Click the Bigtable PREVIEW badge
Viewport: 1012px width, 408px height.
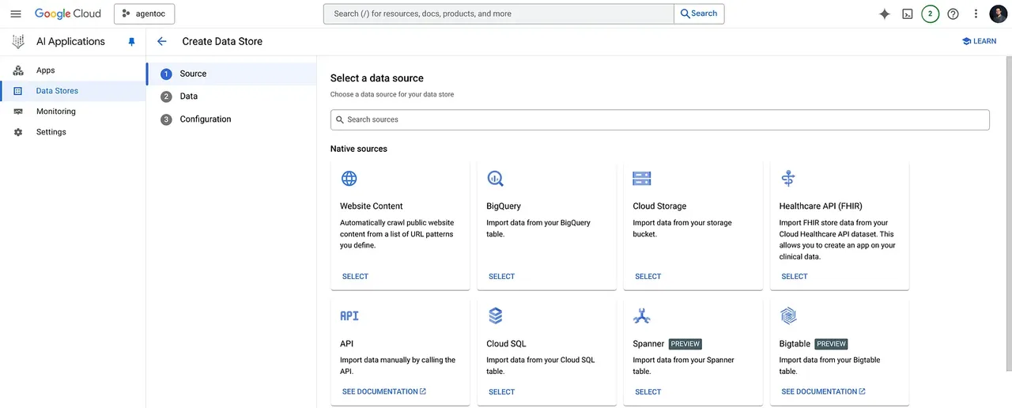pos(831,344)
